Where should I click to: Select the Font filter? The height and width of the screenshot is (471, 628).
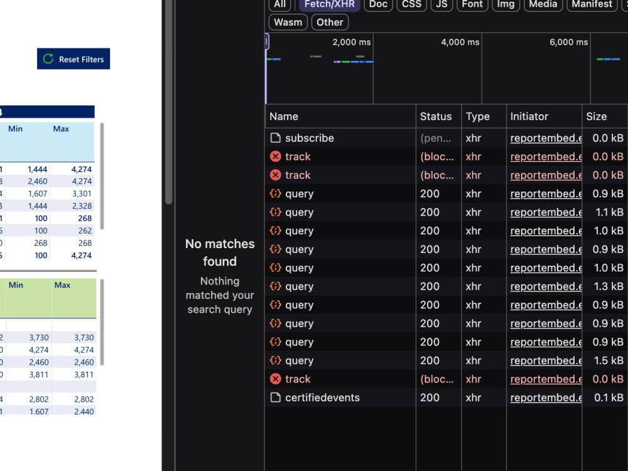pyautogui.click(x=472, y=4)
